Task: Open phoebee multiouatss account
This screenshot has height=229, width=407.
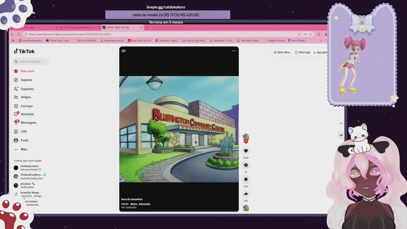Action: pos(25,185)
